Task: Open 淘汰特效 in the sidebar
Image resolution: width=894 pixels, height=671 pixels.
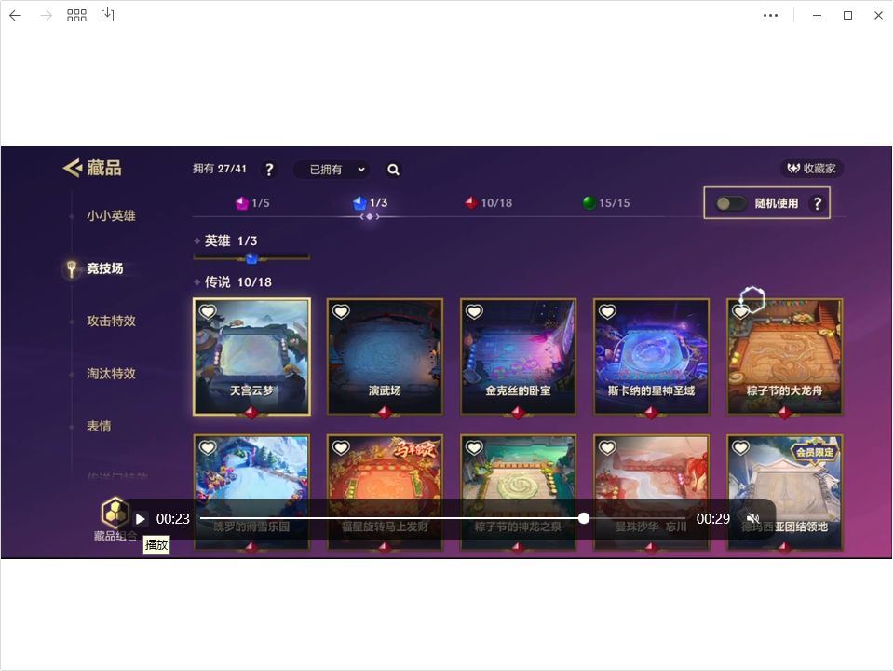Action: click(x=111, y=373)
